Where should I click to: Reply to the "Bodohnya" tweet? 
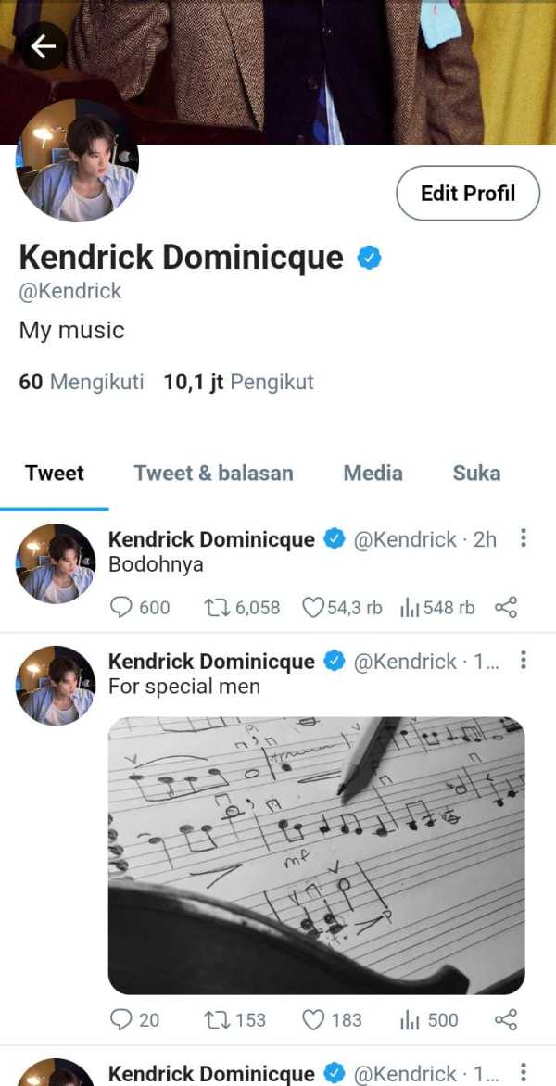[x=122, y=607]
